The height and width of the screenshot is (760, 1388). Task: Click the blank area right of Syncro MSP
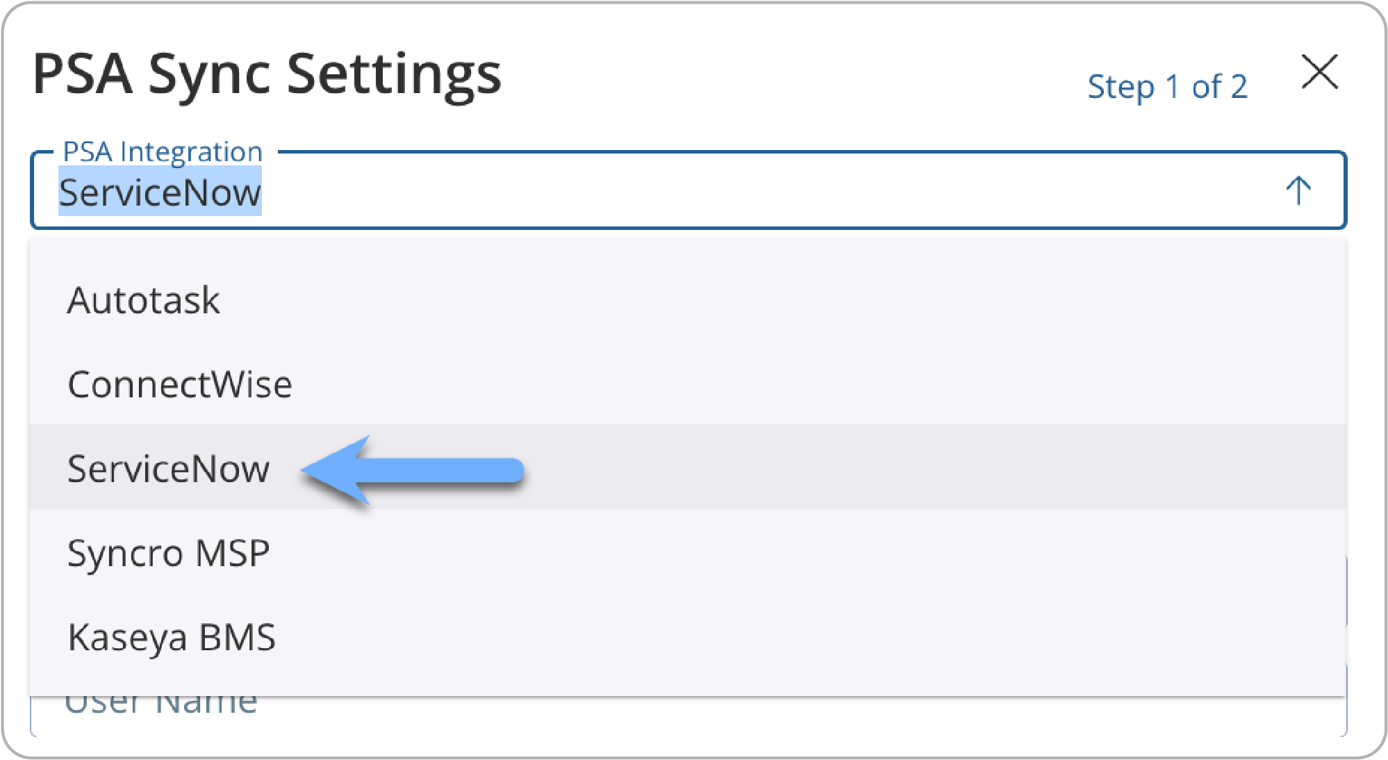coord(764,554)
